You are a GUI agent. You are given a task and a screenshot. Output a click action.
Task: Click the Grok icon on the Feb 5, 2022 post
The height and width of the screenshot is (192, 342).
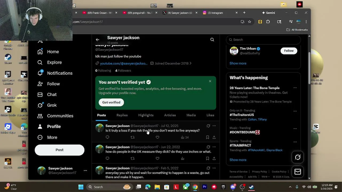208,168
